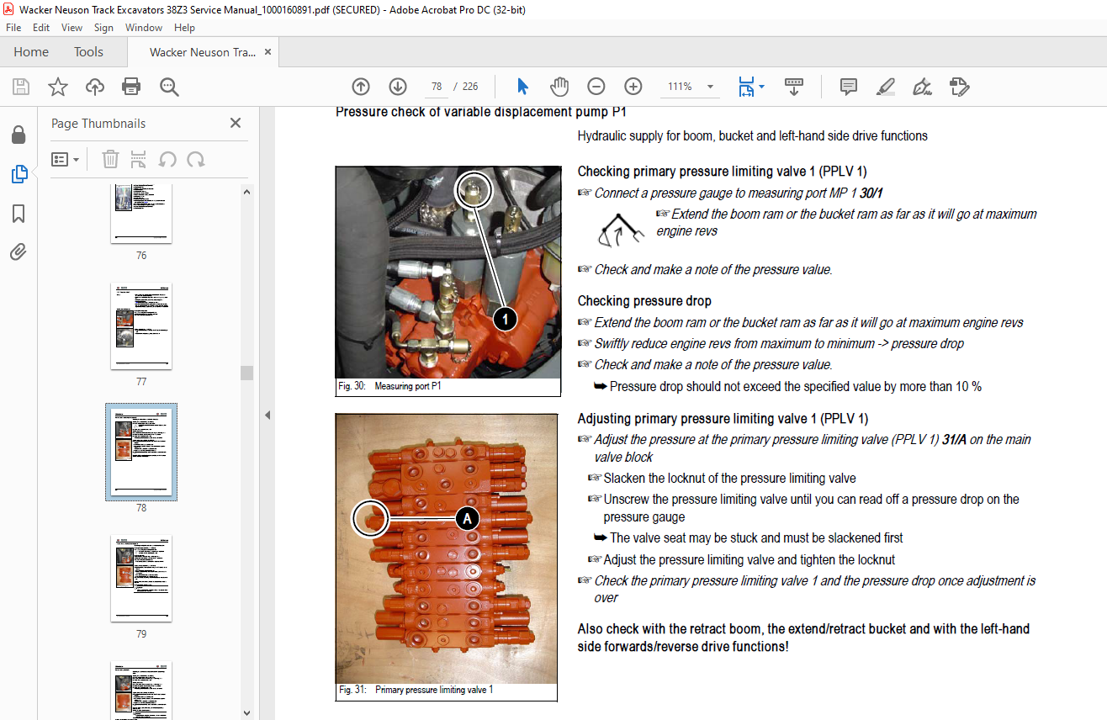Select the Wacker Neuson document tab
The image size is (1107, 720).
point(203,52)
